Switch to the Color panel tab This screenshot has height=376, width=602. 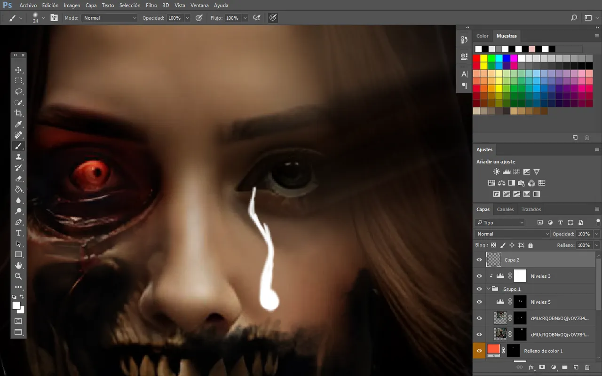[x=483, y=36]
